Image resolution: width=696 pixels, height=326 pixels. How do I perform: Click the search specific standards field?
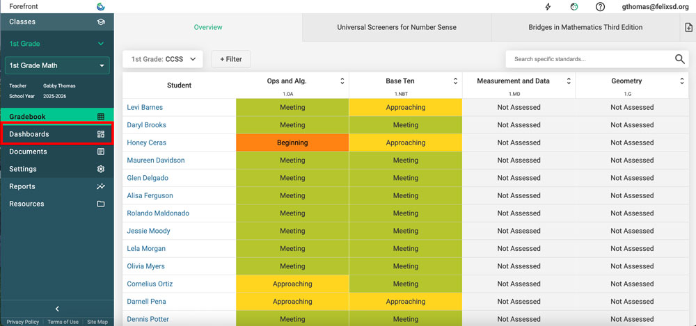coord(588,59)
